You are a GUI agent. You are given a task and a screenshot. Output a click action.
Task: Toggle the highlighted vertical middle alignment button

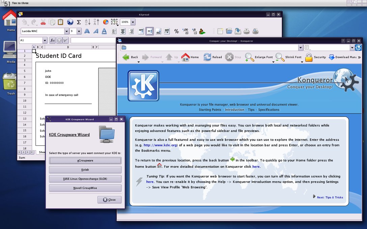149,31
